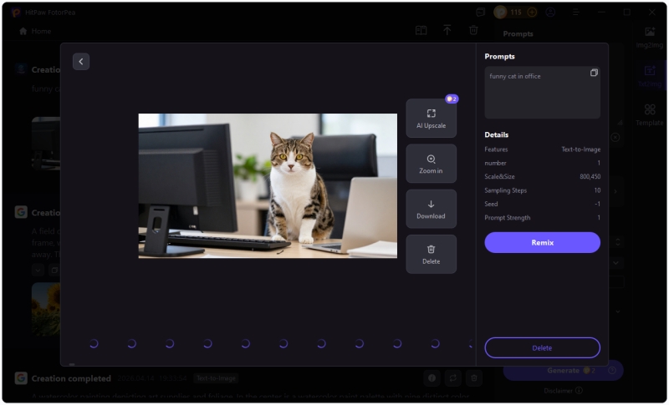Open Home in background window

pyautogui.click(x=35, y=31)
